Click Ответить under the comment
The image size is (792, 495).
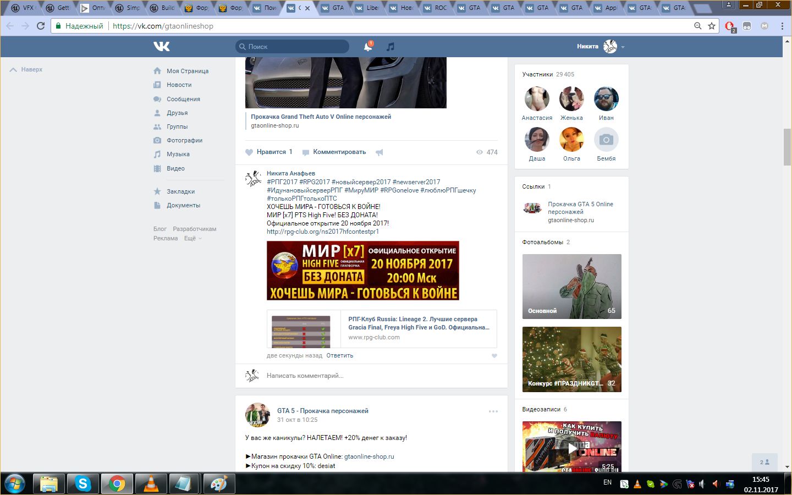click(x=340, y=355)
